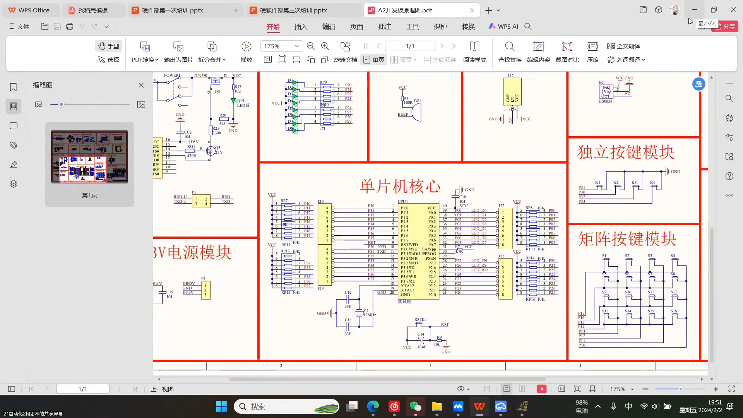743x418 pixels.
Task: Toggle the 1:1 actual size view
Action: tap(267, 60)
